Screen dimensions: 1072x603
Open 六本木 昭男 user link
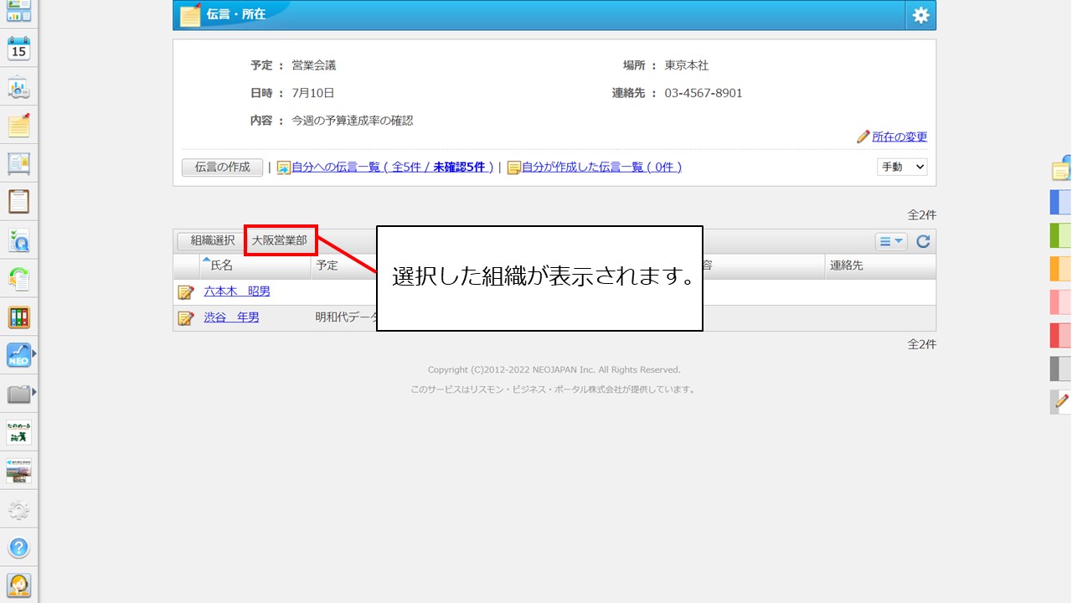[x=237, y=292]
